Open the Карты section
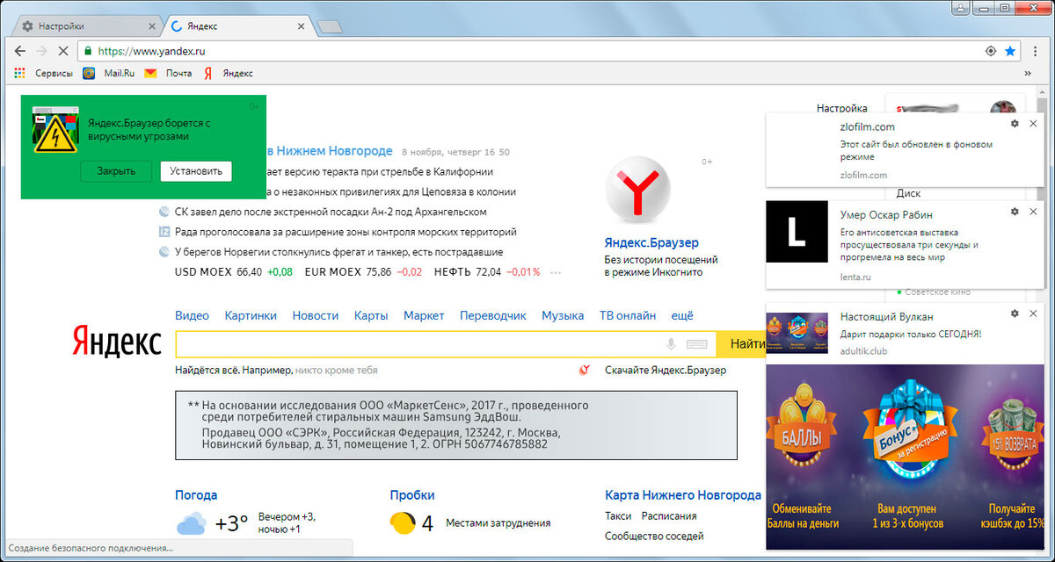 371,315
